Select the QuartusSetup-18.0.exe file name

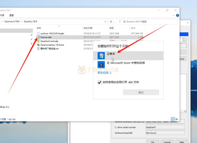click(x=52, y=45)
